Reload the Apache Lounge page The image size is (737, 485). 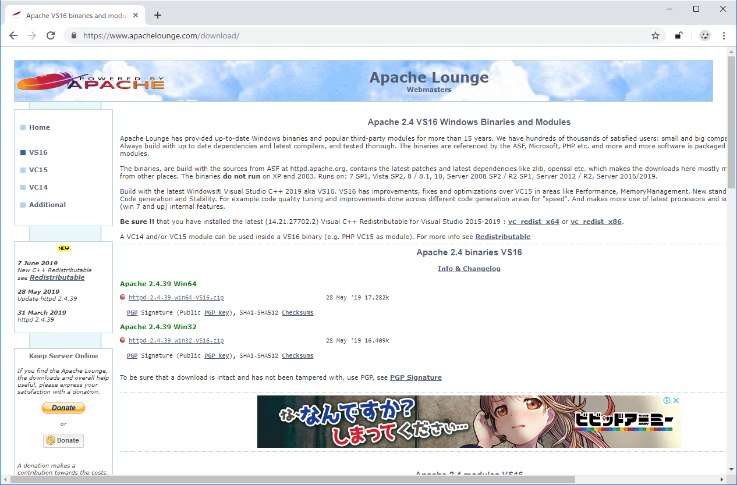point(51,35)
